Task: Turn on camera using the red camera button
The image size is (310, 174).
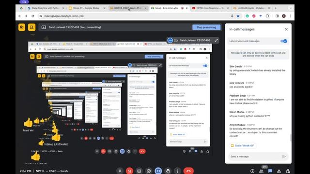Action: [x=129, y=171]
